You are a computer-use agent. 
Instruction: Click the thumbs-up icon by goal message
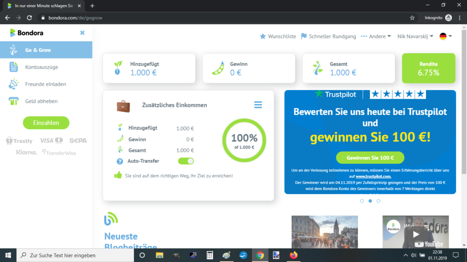(x=118, y=175)
